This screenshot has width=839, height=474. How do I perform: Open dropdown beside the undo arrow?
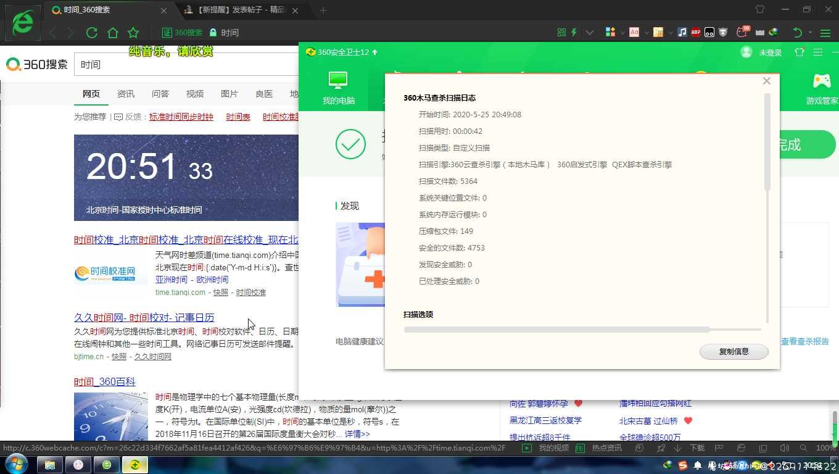tap(809, 33)
